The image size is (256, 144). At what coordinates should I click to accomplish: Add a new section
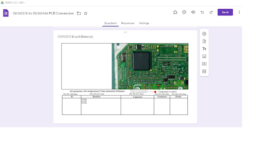tap(204, 71)
